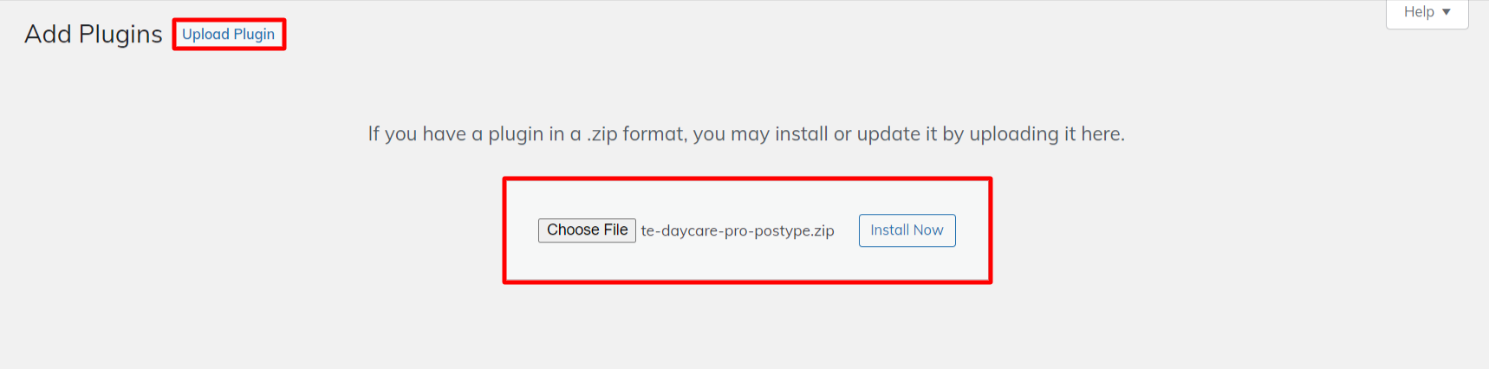Open the Help dropdown tab
Screen dimensions: 1489x369
tap(1427, 12)
